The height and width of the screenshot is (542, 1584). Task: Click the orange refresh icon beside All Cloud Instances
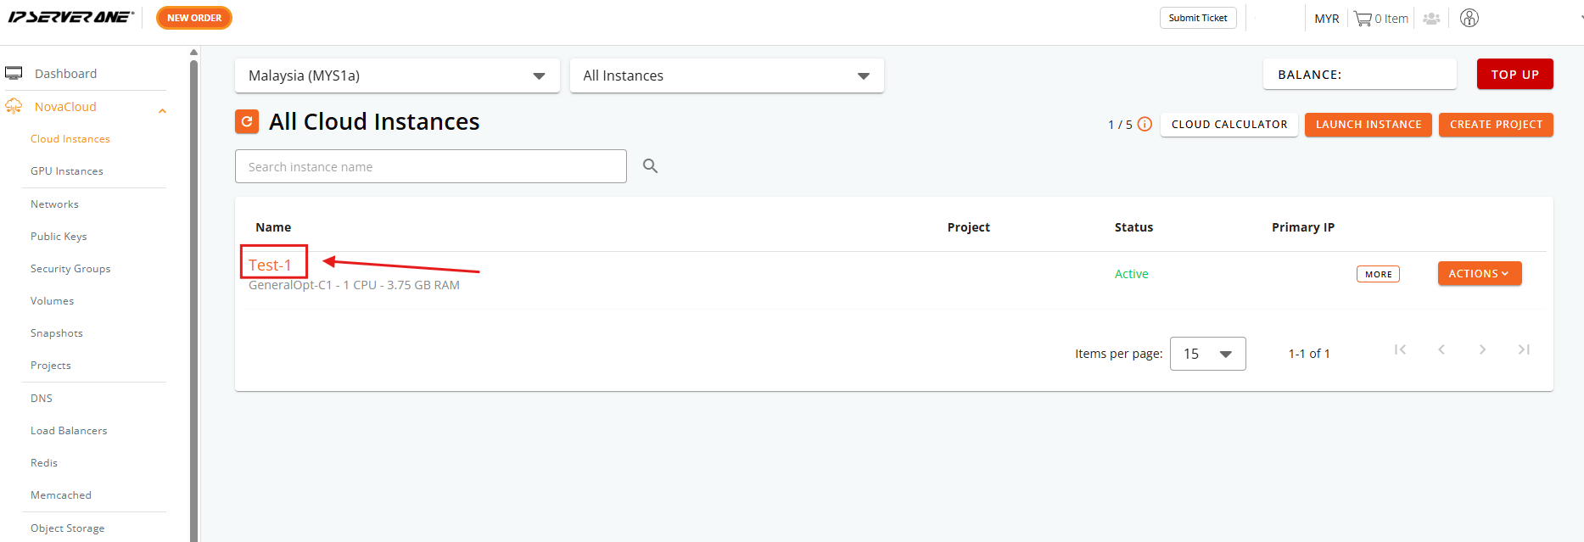(x=247, y=122)
